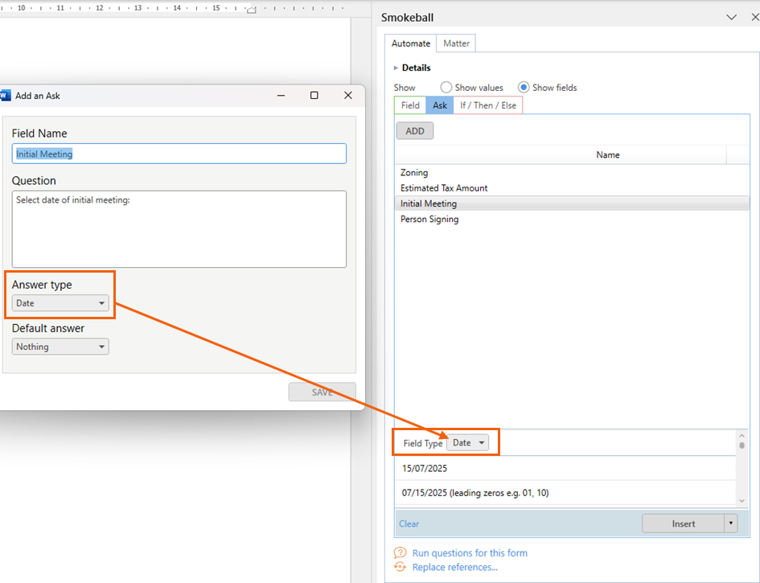Select the Show values radio button
The width and height of the screenshot is (760, 583).
point(446,87)
